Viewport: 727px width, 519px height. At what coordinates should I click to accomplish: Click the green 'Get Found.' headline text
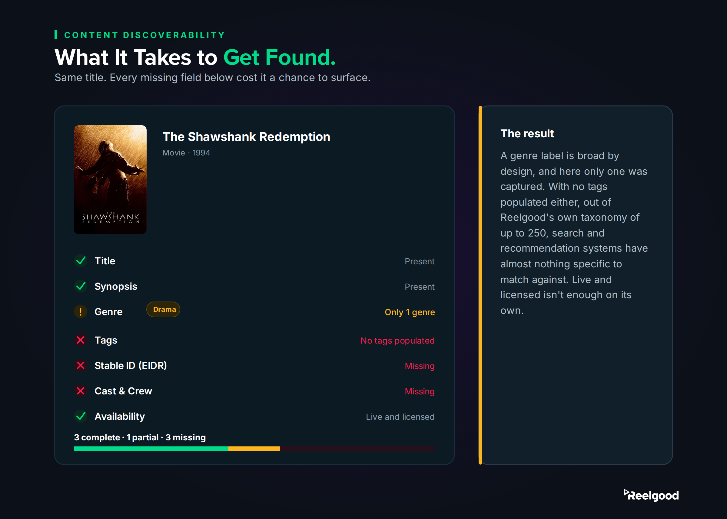point(279,57)
